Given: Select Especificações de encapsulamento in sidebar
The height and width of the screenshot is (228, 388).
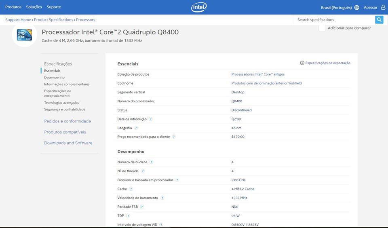Looking at the screenshot, I should coord(58,93).
